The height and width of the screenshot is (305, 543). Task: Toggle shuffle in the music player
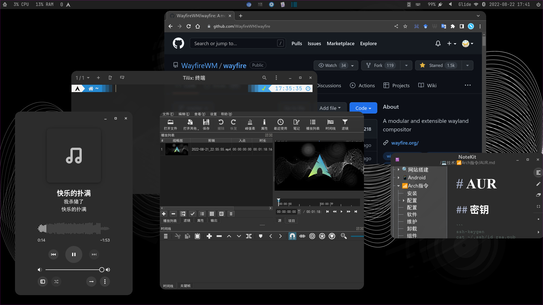click(56, 282)
